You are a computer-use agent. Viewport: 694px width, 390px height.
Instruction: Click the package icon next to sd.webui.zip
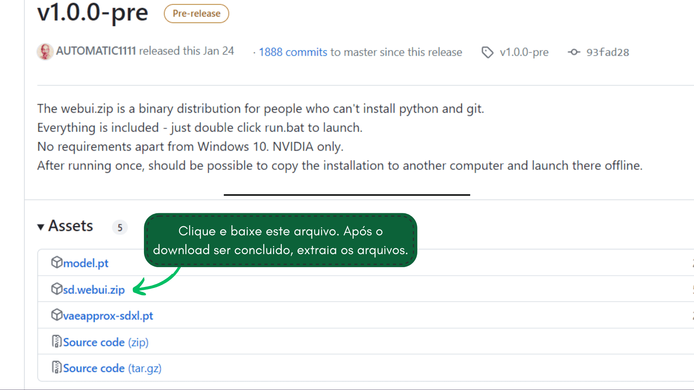coord(57,289)
